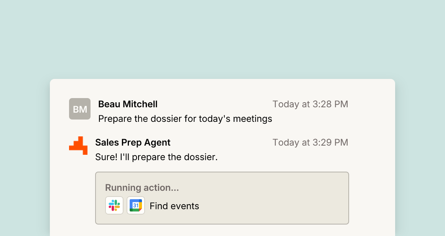Click the Google Calendar icon
The height and width of the screenshot is (236, 445).
tap(136, 205)
